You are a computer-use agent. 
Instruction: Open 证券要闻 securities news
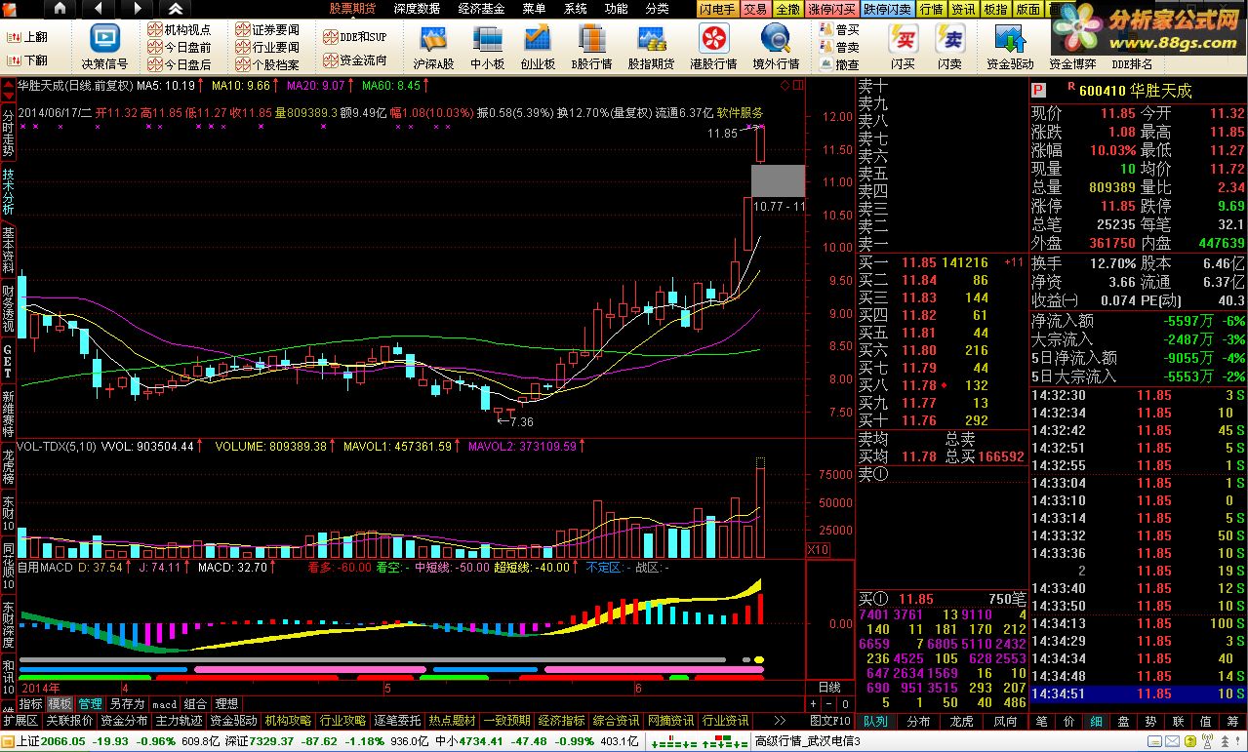268,30
